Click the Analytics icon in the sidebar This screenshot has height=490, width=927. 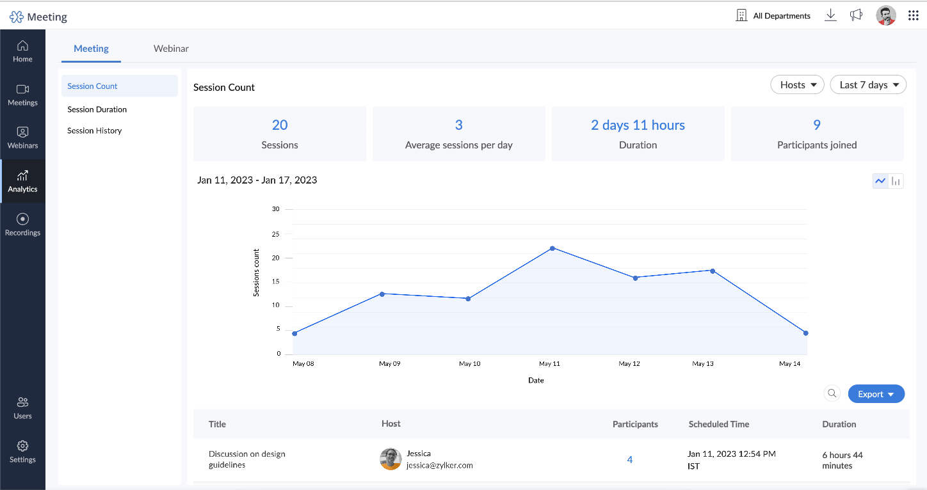(22, 181)
